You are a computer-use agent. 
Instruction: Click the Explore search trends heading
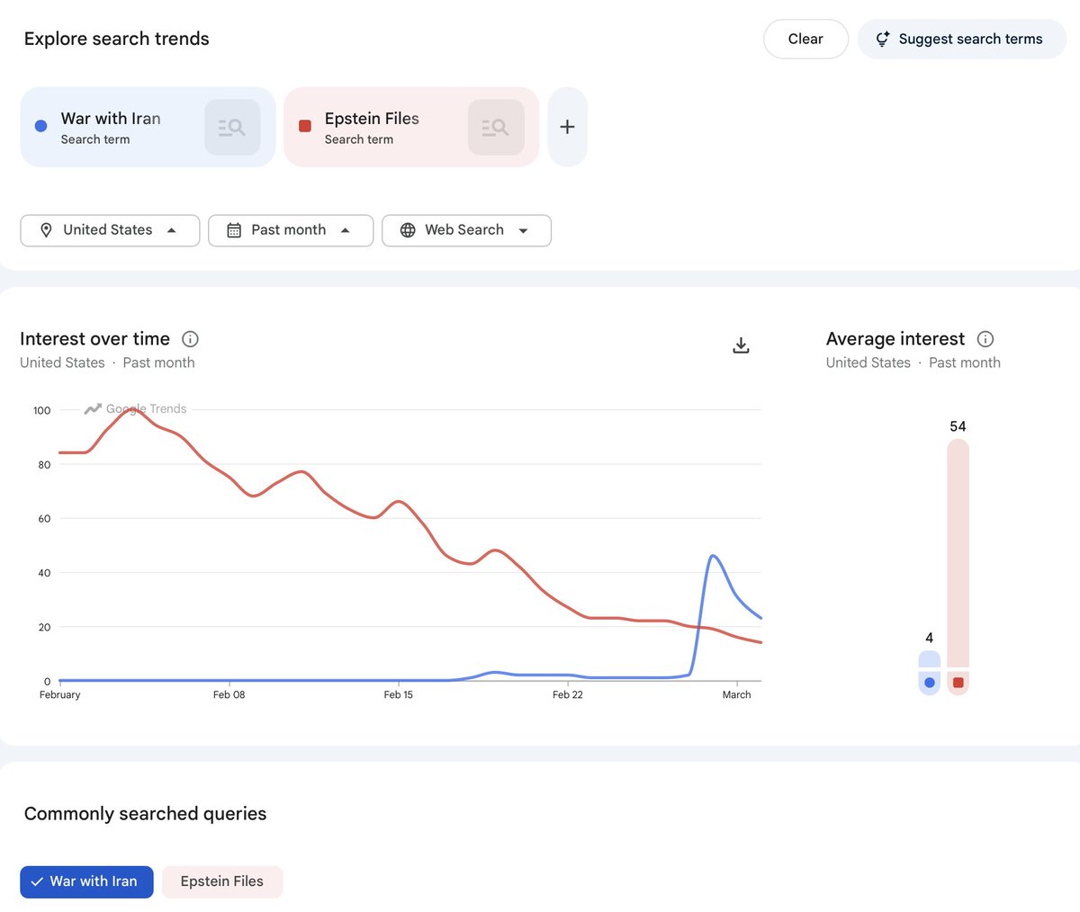(117, 39)
